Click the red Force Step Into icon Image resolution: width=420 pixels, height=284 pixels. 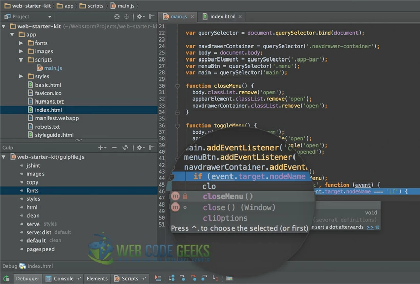coord(193,278)
